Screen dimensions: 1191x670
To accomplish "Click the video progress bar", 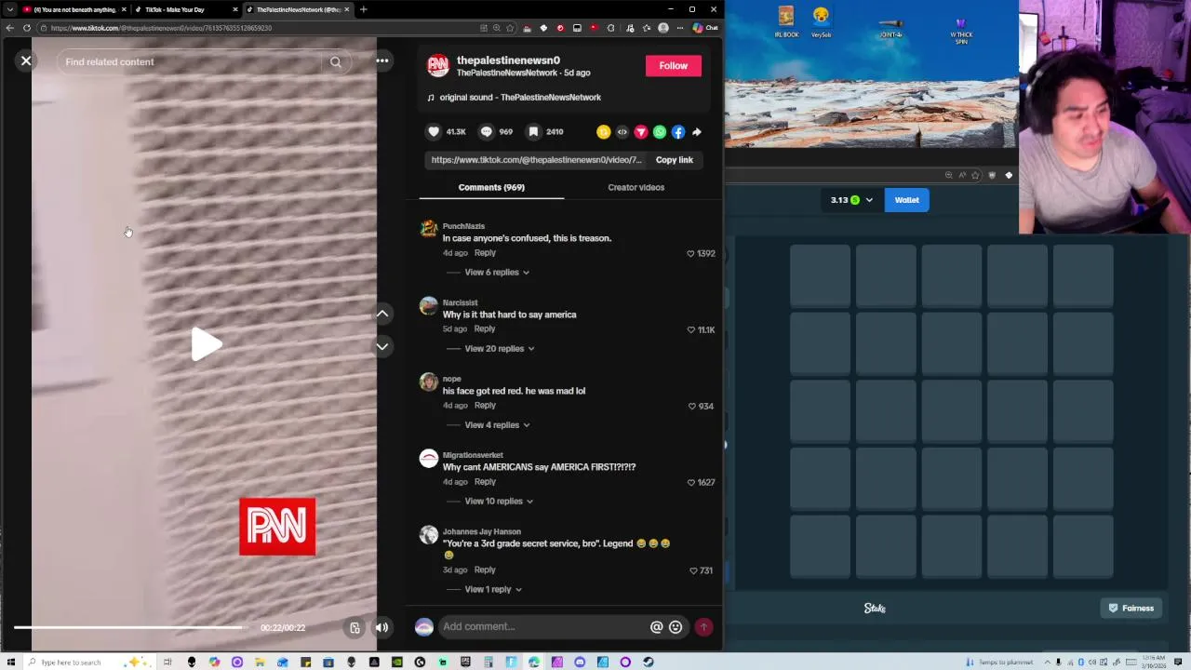I will tap(129, 627).
